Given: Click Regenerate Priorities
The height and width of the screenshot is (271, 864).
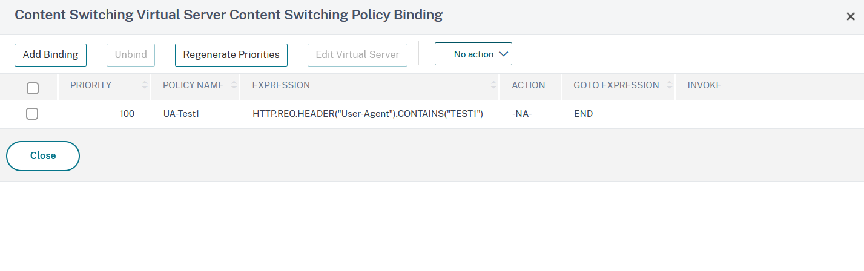Looking at the screenshot, I should tap(231, 54).
